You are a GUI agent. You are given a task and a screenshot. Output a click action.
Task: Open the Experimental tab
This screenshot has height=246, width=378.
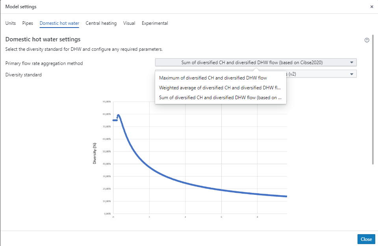[155, 23]
